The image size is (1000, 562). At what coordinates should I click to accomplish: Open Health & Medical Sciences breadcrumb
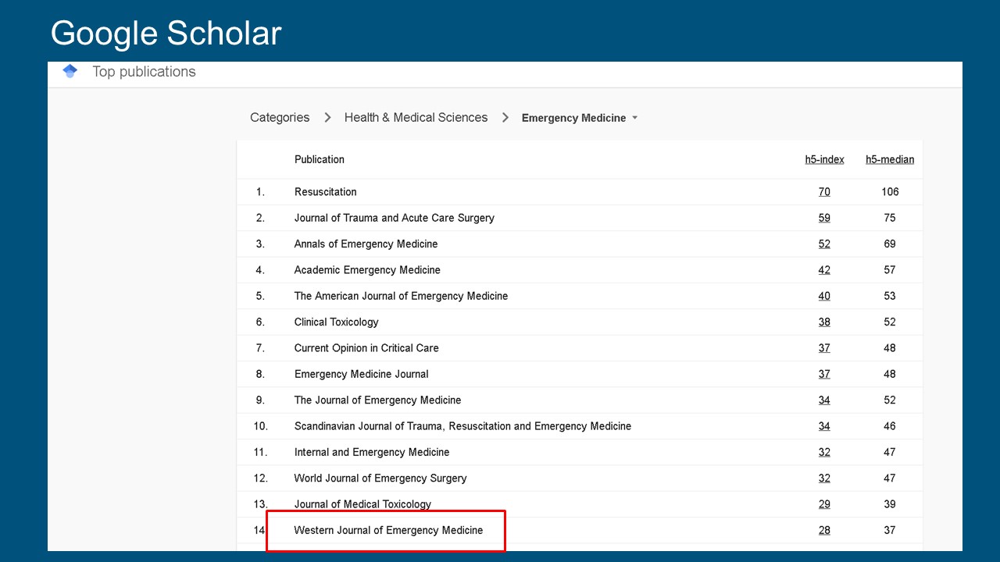click(x=416, y=118)
